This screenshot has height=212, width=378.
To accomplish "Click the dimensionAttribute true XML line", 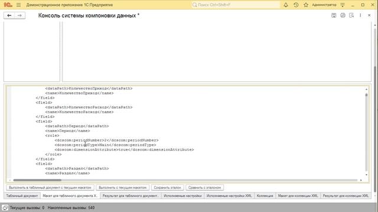I will tap(124, 150).
